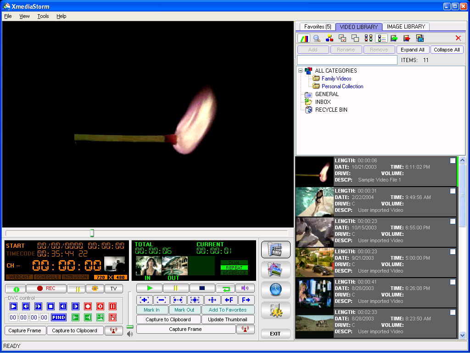The width and height of the screenshot is (470, 353).
Task: Stop playback with the dark blue square button
Action: pyautogui.click(x=202, y=288)
